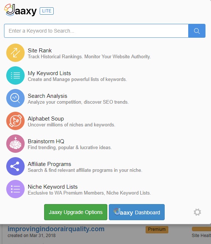Open the orange Alphabet Soup pot icon
211x244 pixels.
pyautogui.click(x=15, y=121)
